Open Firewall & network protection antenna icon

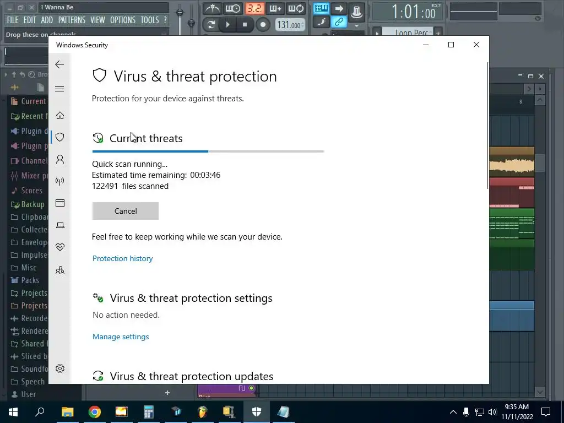coord(60,181)
